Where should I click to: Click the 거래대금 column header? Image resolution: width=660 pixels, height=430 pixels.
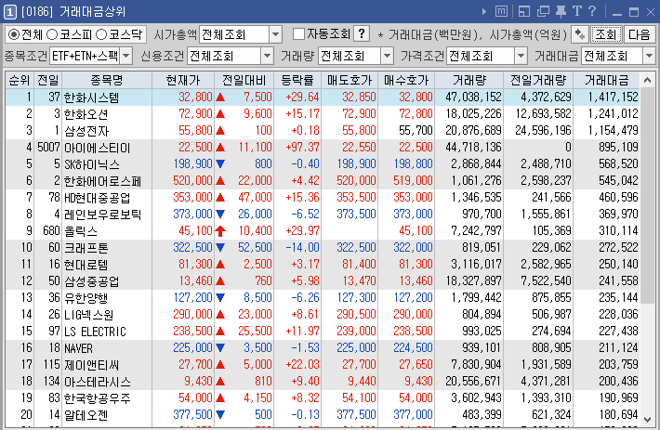(606, 80)
